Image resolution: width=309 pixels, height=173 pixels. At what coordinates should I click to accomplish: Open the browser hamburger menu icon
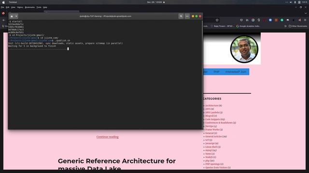(x=305, y=20)
